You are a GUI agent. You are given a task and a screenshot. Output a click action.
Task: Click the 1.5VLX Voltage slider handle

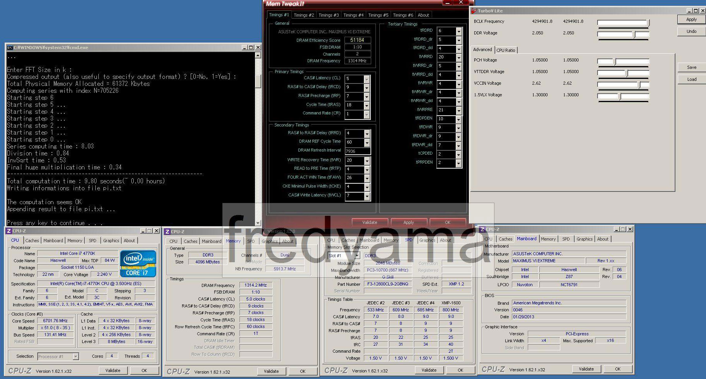pyautogui.click(x=620, y=97)
